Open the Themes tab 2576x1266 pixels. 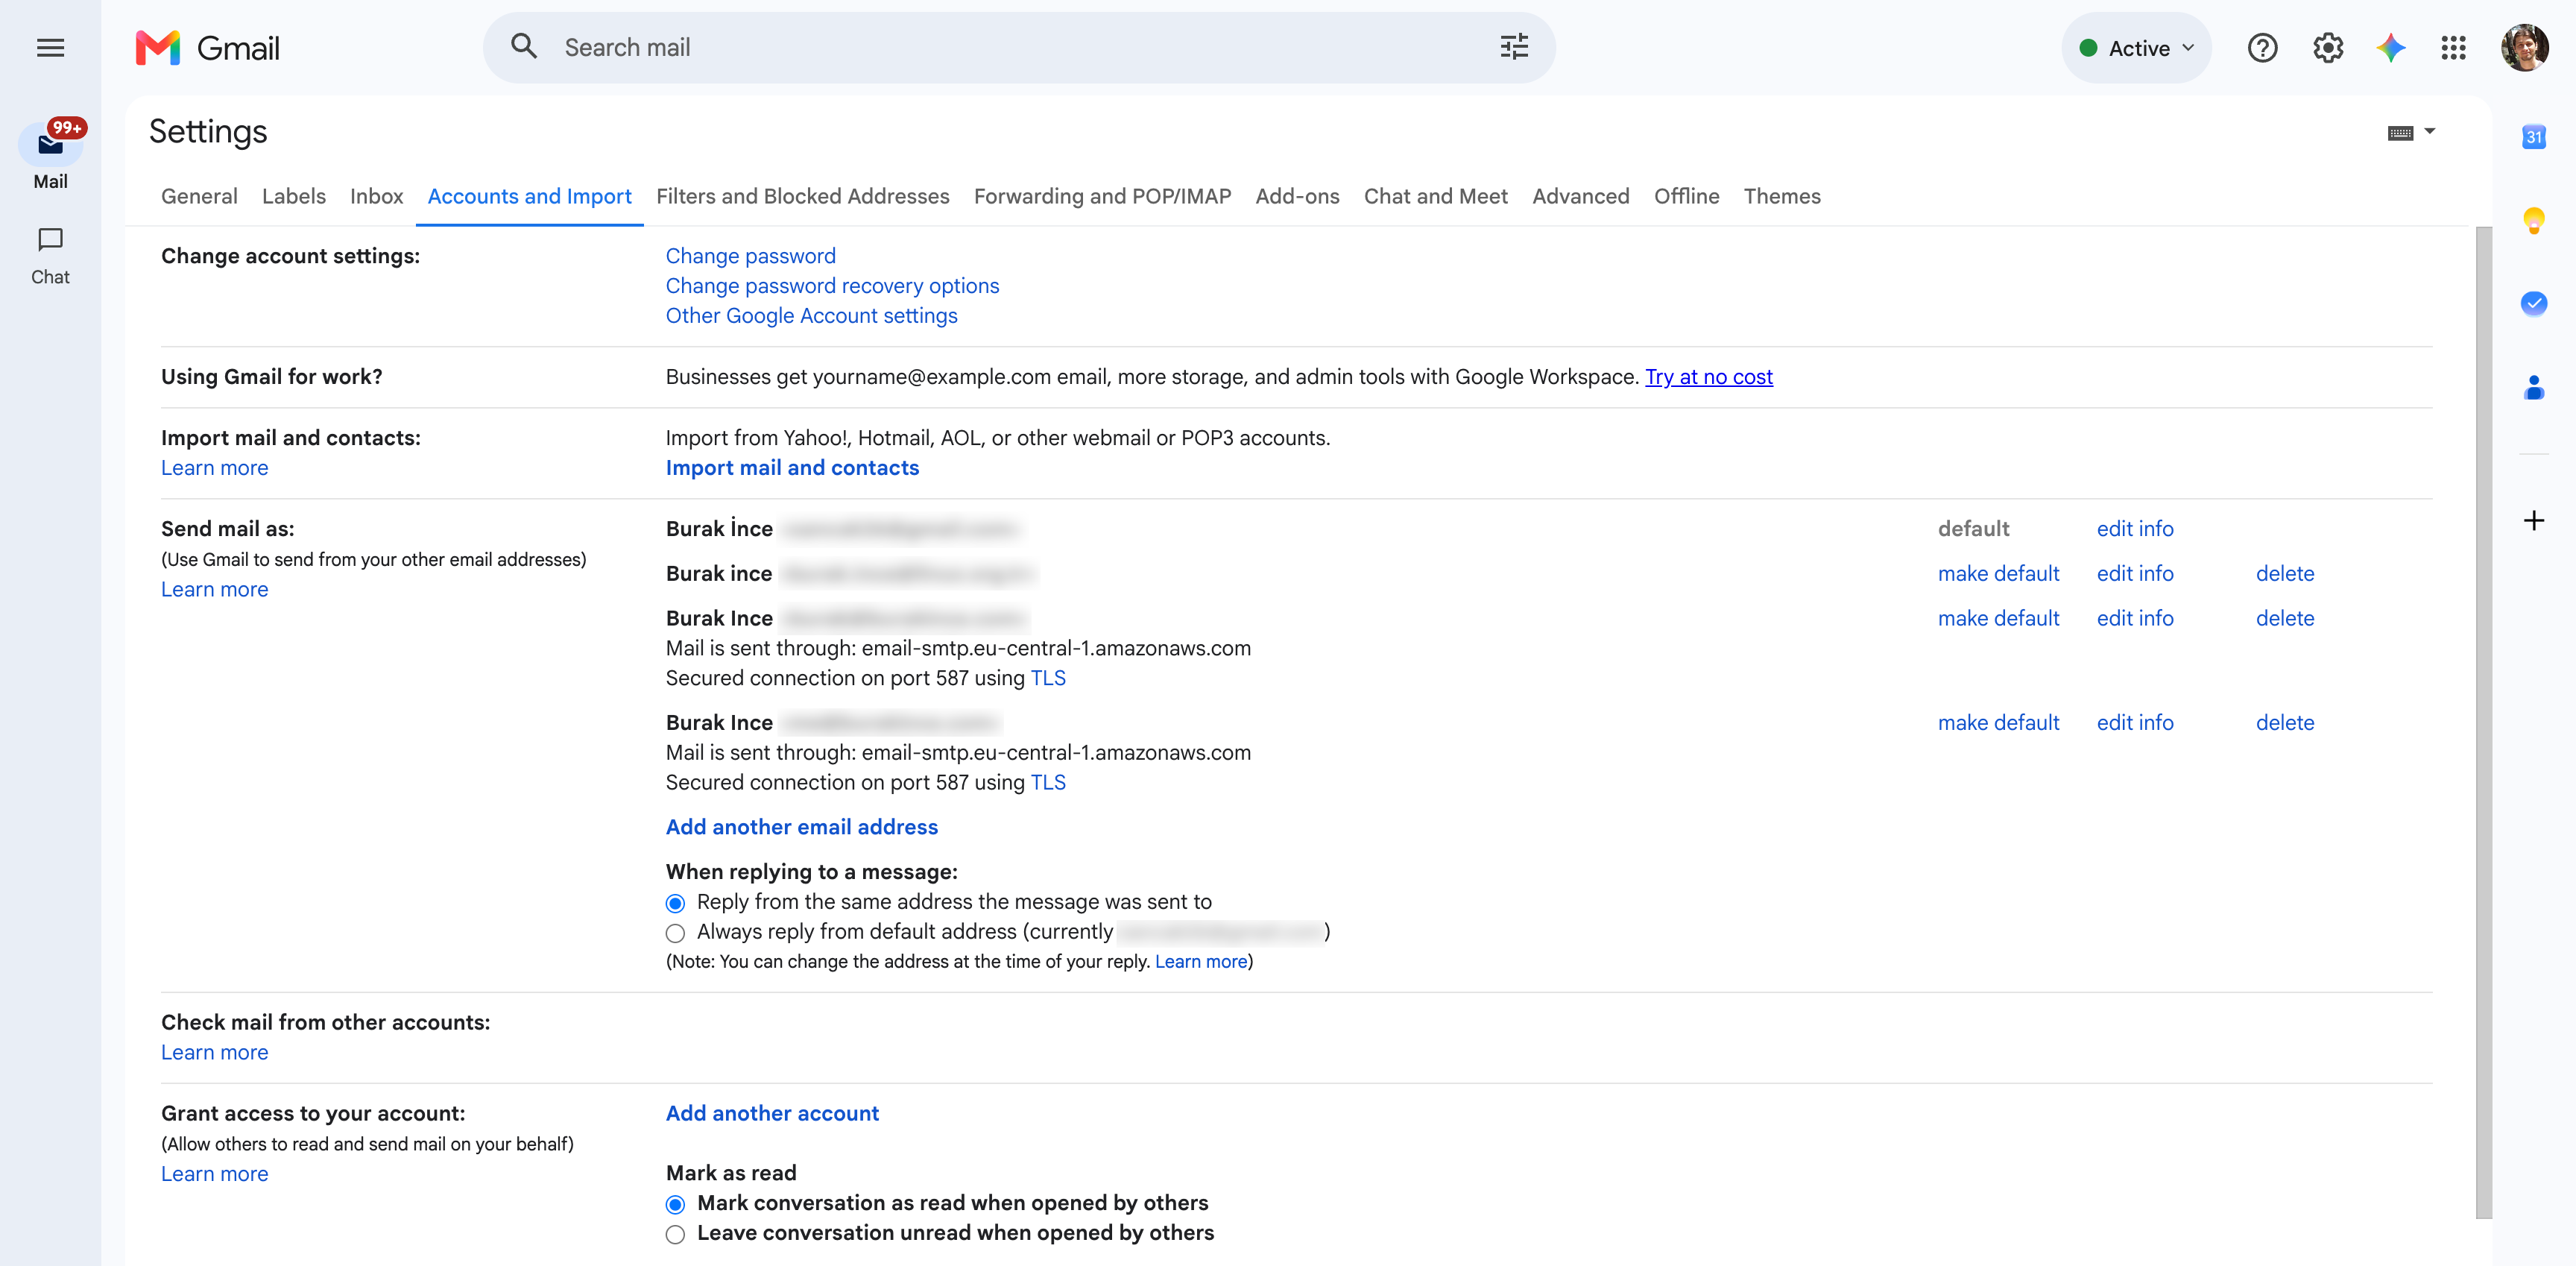(x=1782, y=196)
